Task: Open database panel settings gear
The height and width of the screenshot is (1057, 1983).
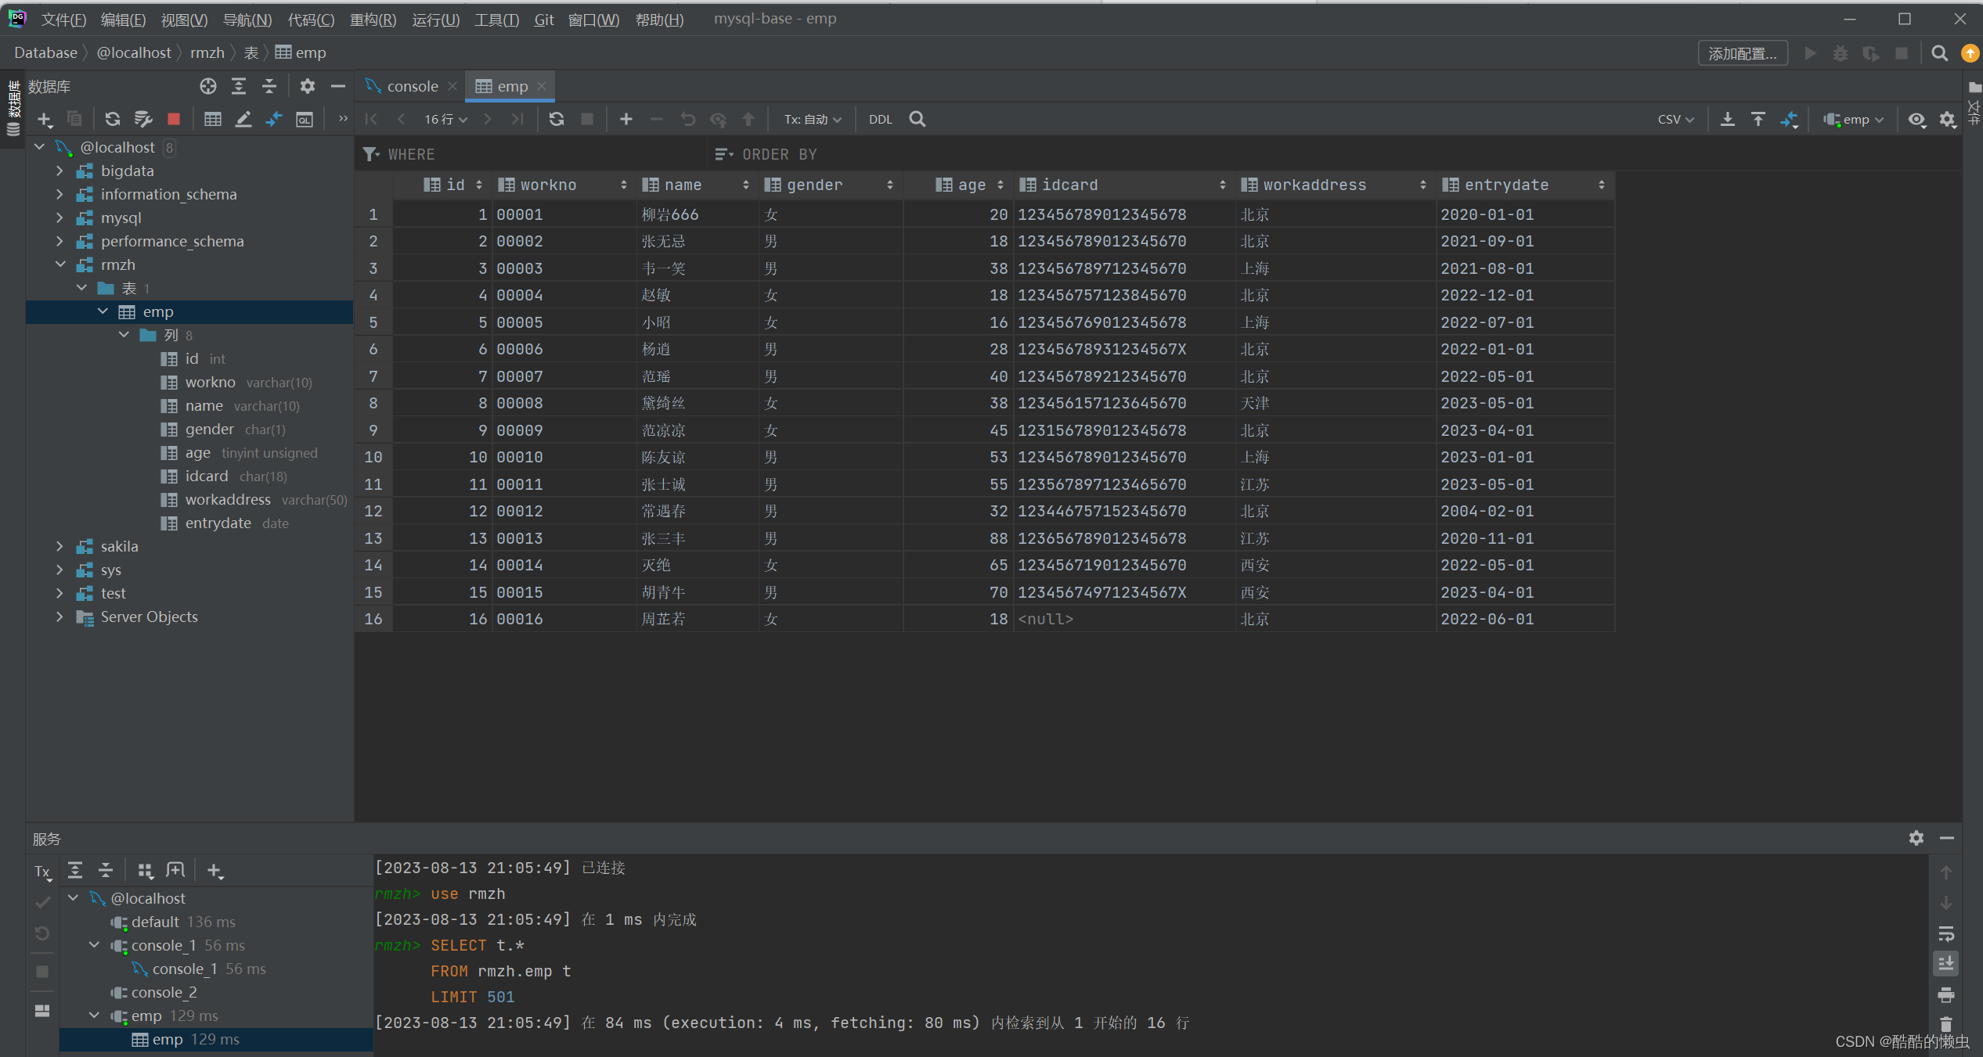Action: click(x=308, y=86)
